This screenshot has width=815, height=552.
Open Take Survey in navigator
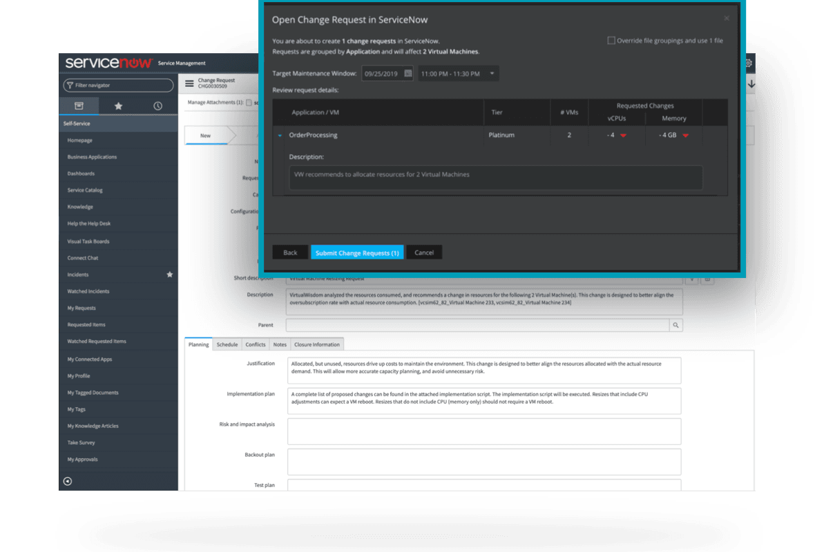[81, 442]
